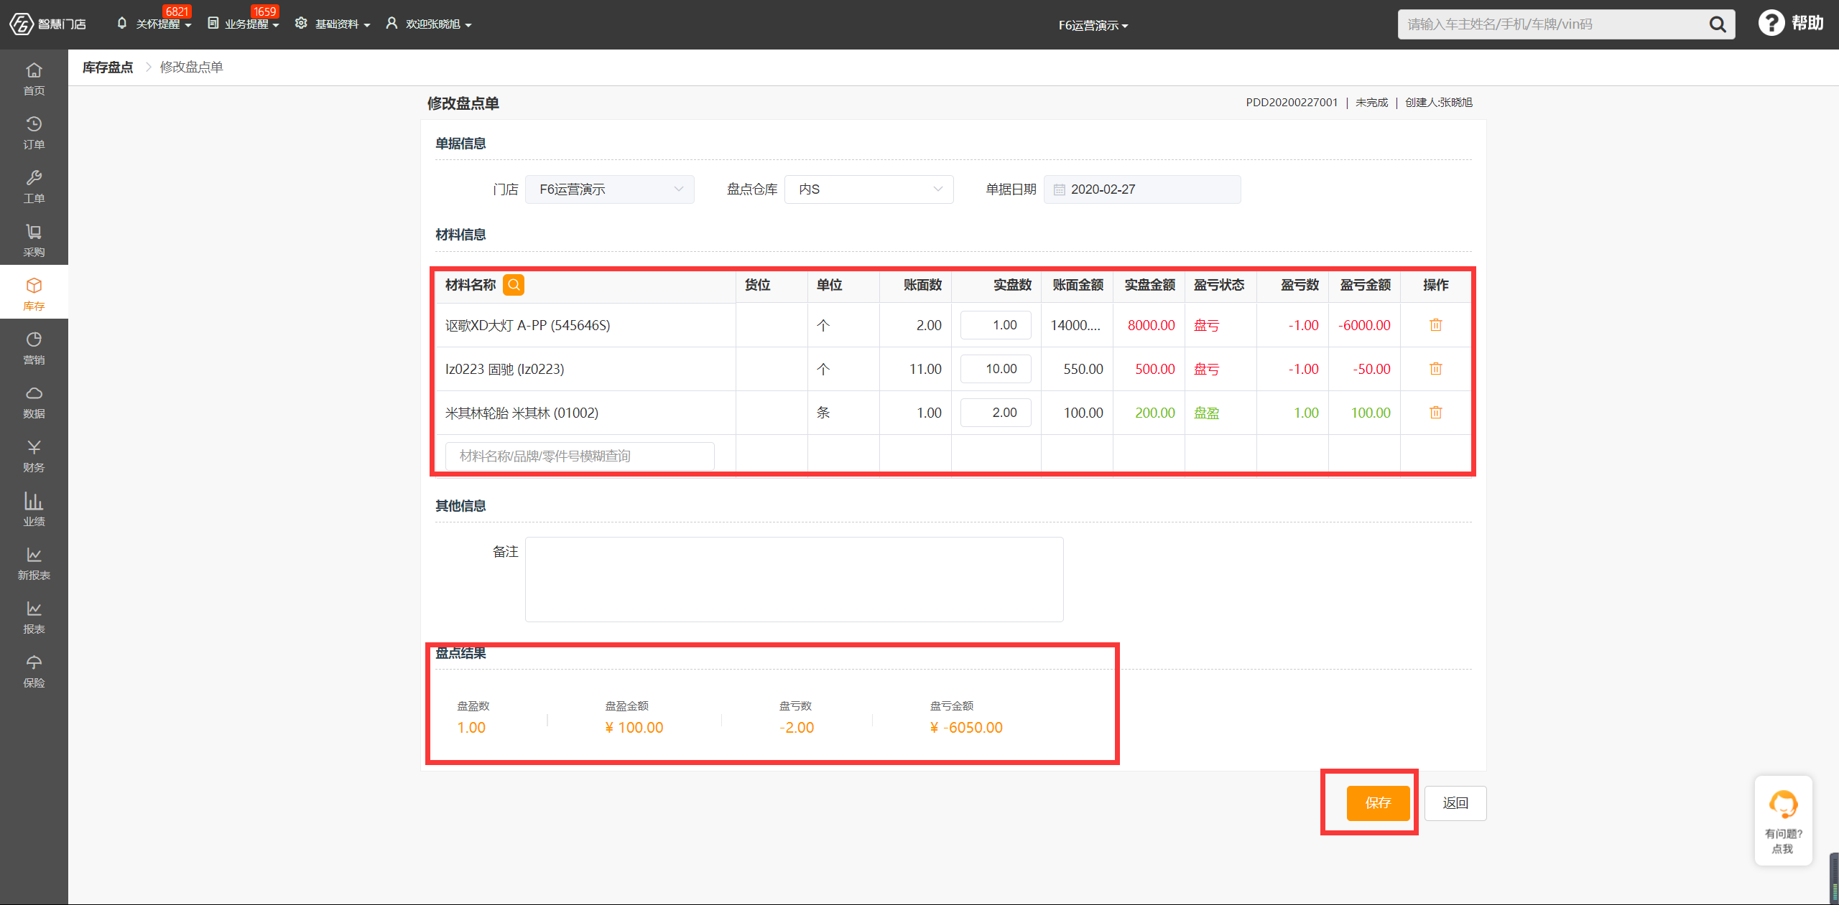Open the 首页 home sidebar icon
1839x905 pixels.
[x=34, y=78]
